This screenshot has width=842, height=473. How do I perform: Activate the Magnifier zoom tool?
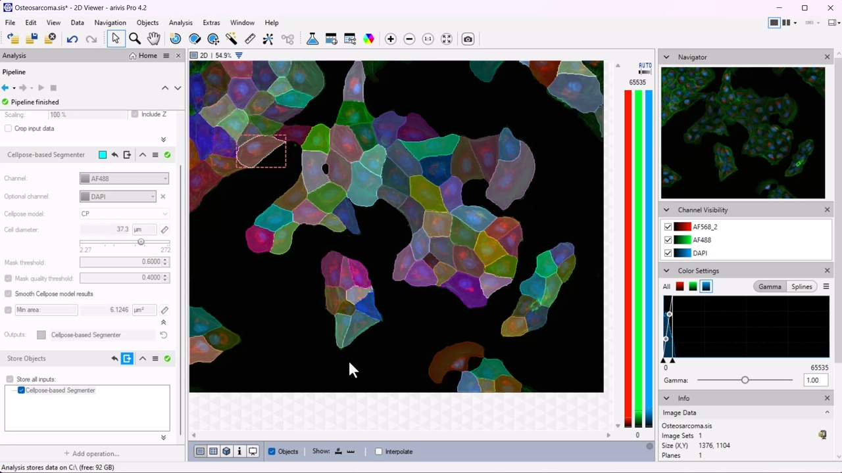coord(134,39)
